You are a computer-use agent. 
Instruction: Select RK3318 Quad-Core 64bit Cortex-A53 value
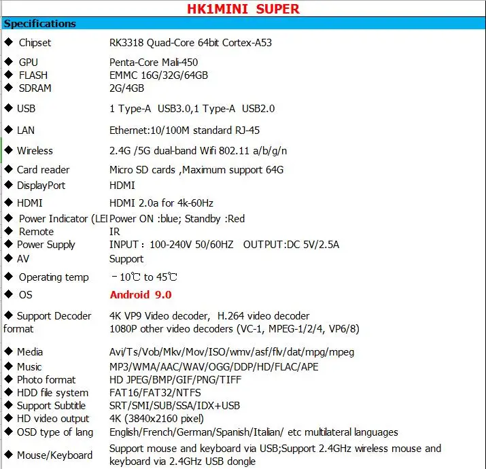click(x=190, y=42)
